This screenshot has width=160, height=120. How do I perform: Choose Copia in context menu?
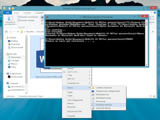point(77,96)
